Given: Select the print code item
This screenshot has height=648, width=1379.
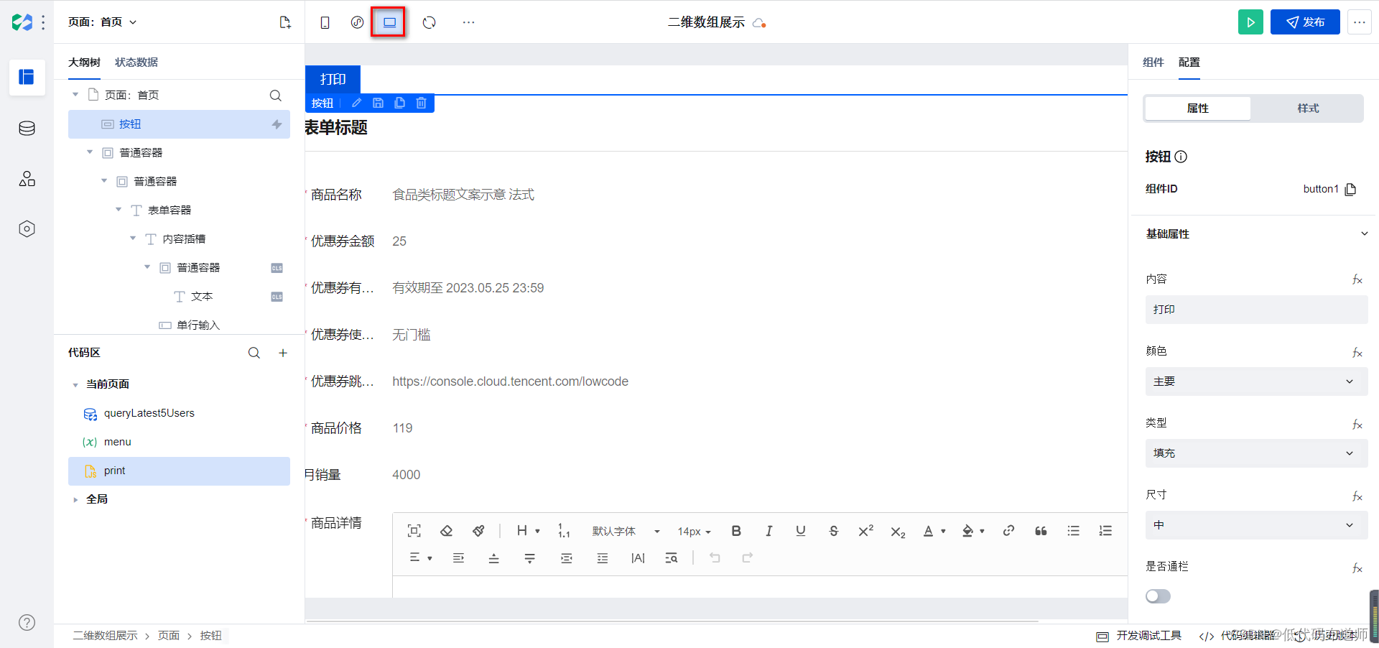Looking at the screenshot, I should click(179, 471).
